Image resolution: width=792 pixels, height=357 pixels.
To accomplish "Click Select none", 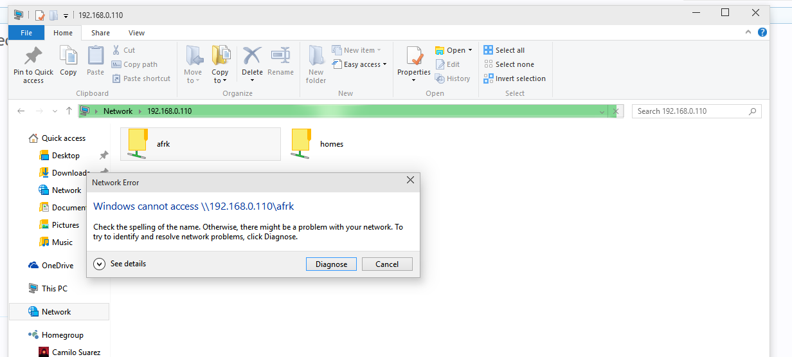I will point(509,64).
